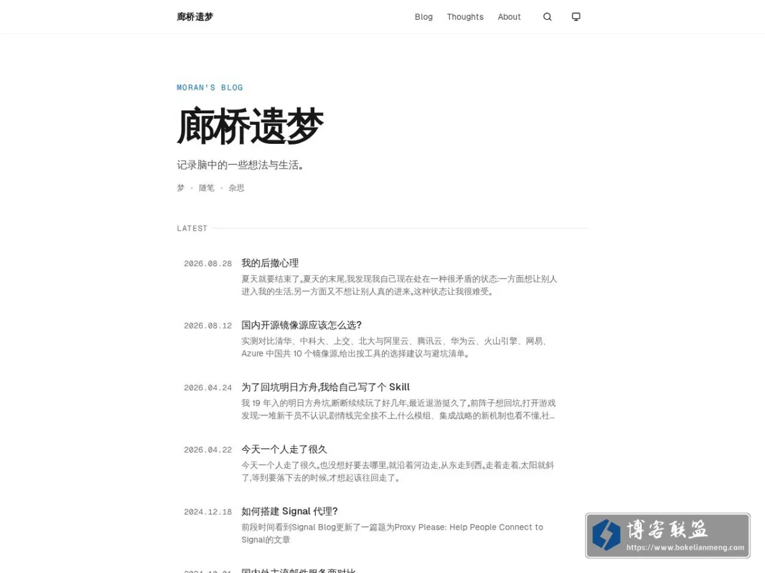Open the post 今天一个人走了很久
Viewport: 765px width, 573px height.
point(284,449)
